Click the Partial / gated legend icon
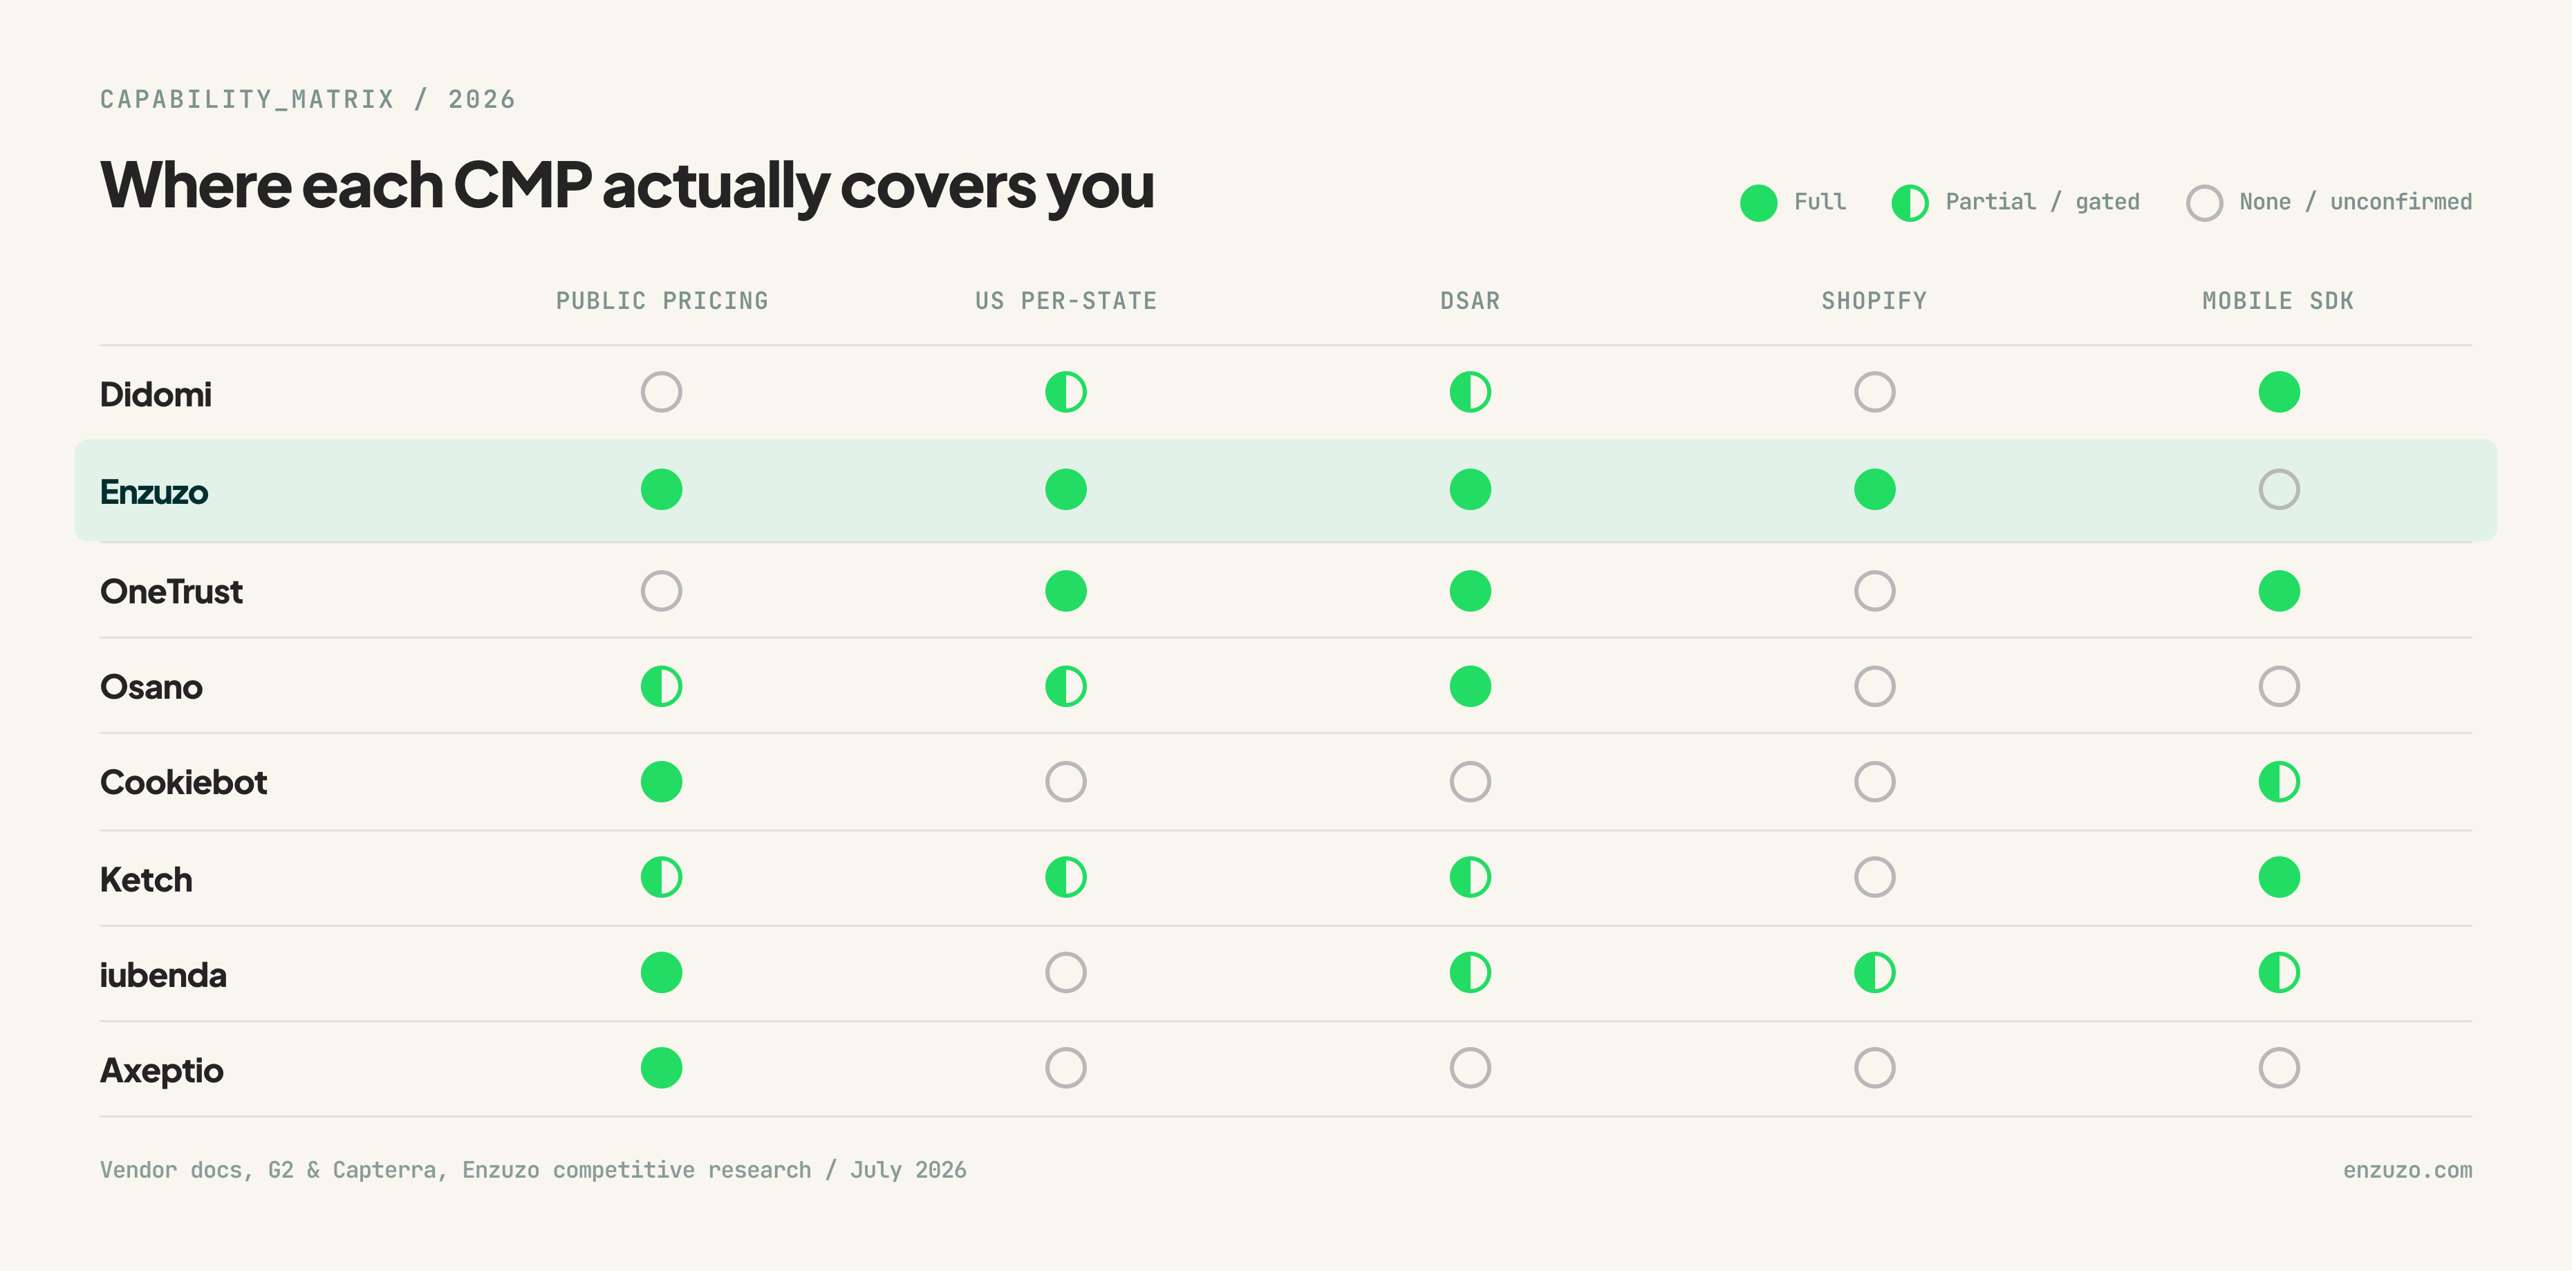The image size is (2572, 1271). [1910, 203]
